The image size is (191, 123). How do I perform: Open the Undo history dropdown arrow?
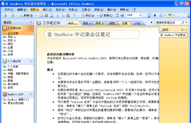[x=78, y=15]
